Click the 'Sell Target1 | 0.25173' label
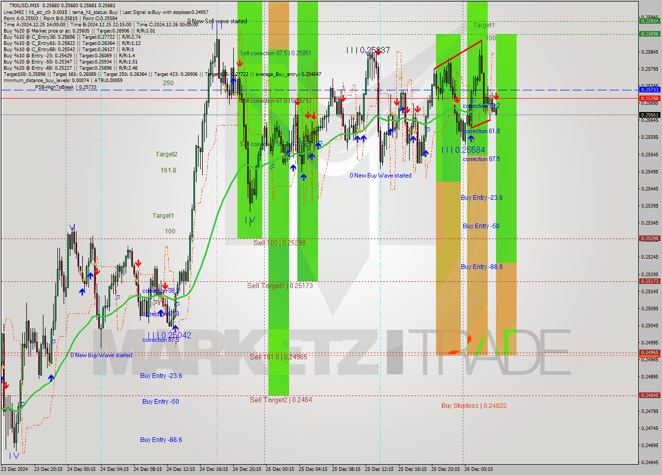 coord(280,286)
